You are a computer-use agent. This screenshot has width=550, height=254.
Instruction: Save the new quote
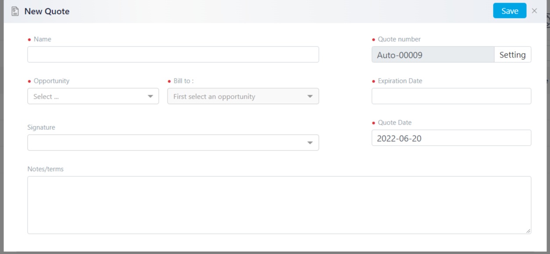[510, 11]
